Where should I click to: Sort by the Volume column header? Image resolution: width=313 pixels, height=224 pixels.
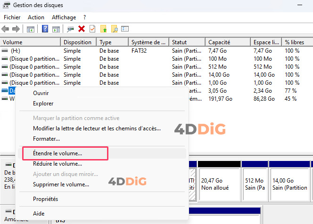(30, 42)
